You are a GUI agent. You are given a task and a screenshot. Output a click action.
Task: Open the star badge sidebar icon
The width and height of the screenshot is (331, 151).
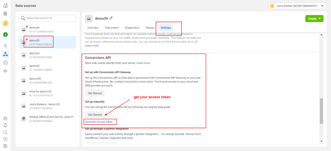tap(5, 63)
